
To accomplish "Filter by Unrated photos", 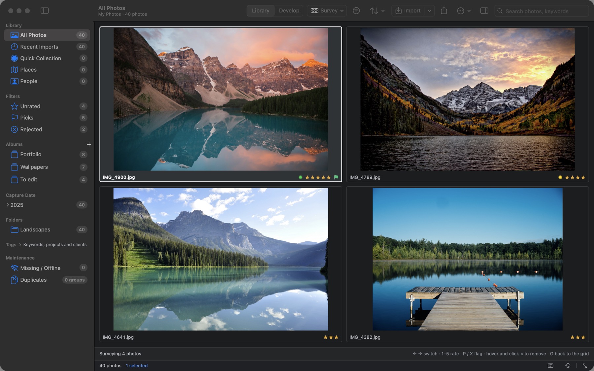I will (47, 106).
